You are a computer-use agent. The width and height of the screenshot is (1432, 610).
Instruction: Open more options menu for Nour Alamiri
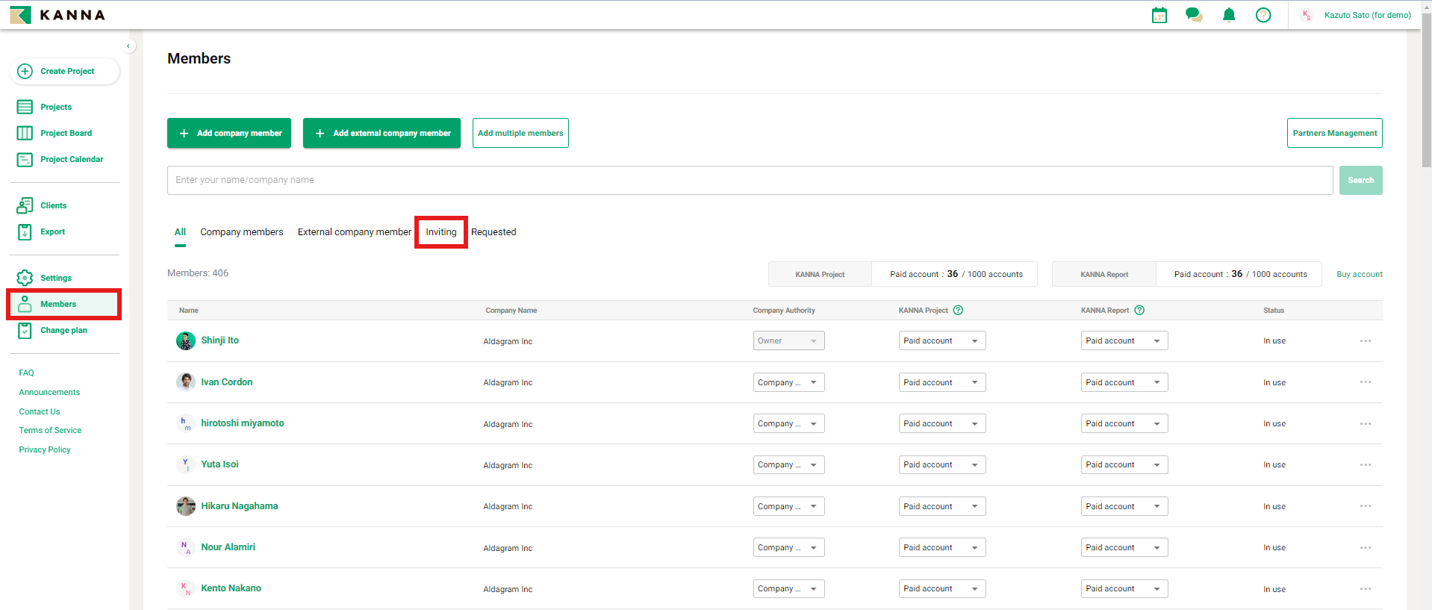1365,548
